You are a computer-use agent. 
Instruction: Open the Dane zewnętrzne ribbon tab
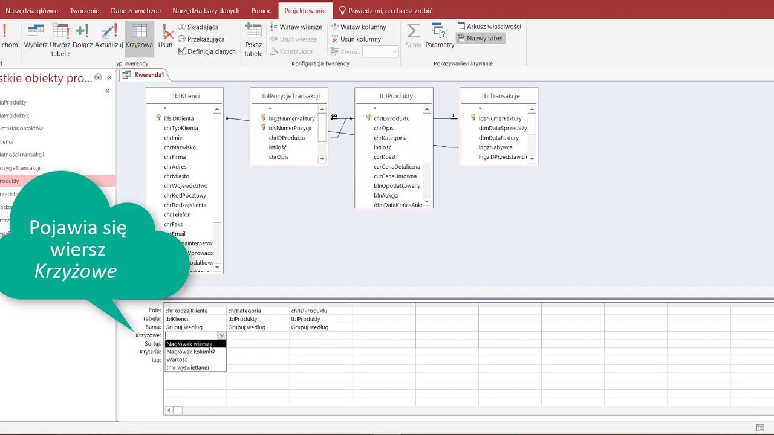click(137, 11)
